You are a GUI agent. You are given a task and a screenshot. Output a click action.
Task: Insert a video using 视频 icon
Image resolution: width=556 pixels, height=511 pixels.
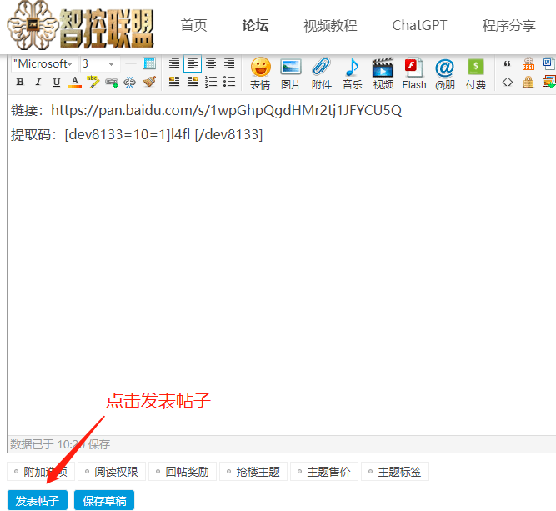(x=383, y=72)
